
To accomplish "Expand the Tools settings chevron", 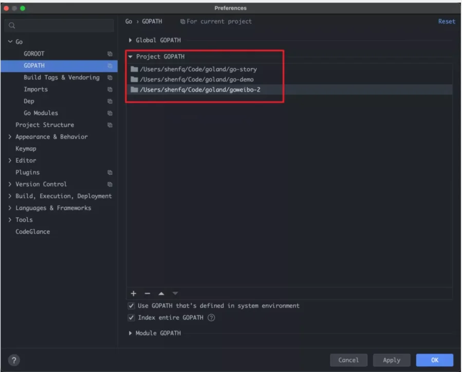I will [x=10, y=220].
